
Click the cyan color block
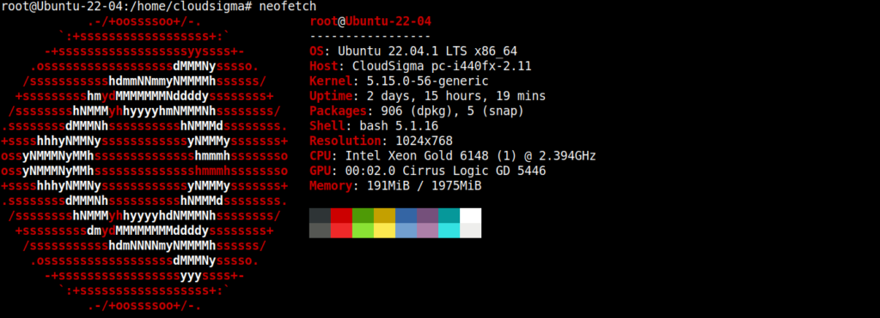coord(449,215)
